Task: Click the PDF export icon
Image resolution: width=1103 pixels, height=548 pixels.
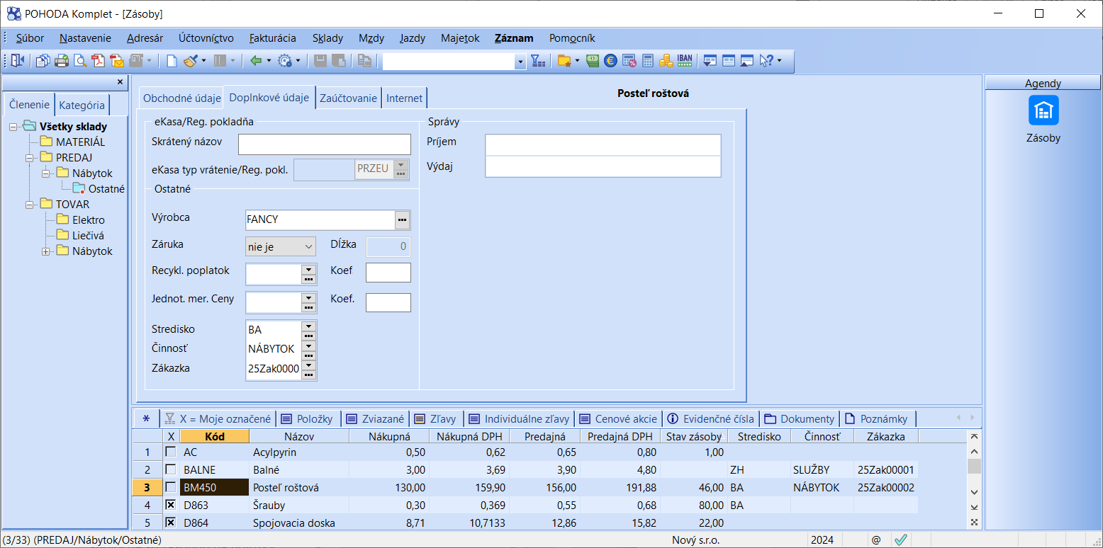Action: click(99, 61)
